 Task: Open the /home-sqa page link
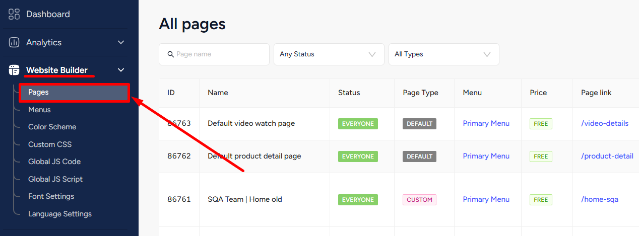coord(600,199)
